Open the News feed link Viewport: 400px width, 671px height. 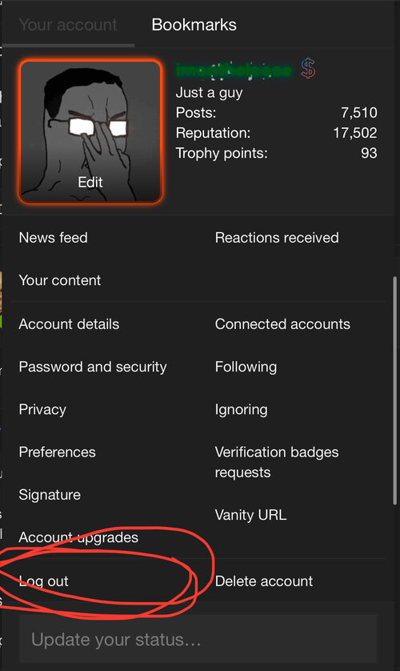pyautogui.click(x=54, y=238)
